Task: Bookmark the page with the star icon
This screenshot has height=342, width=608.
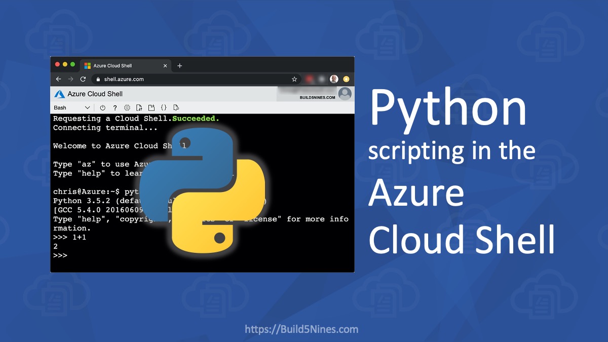Action: tap(294, 79)
